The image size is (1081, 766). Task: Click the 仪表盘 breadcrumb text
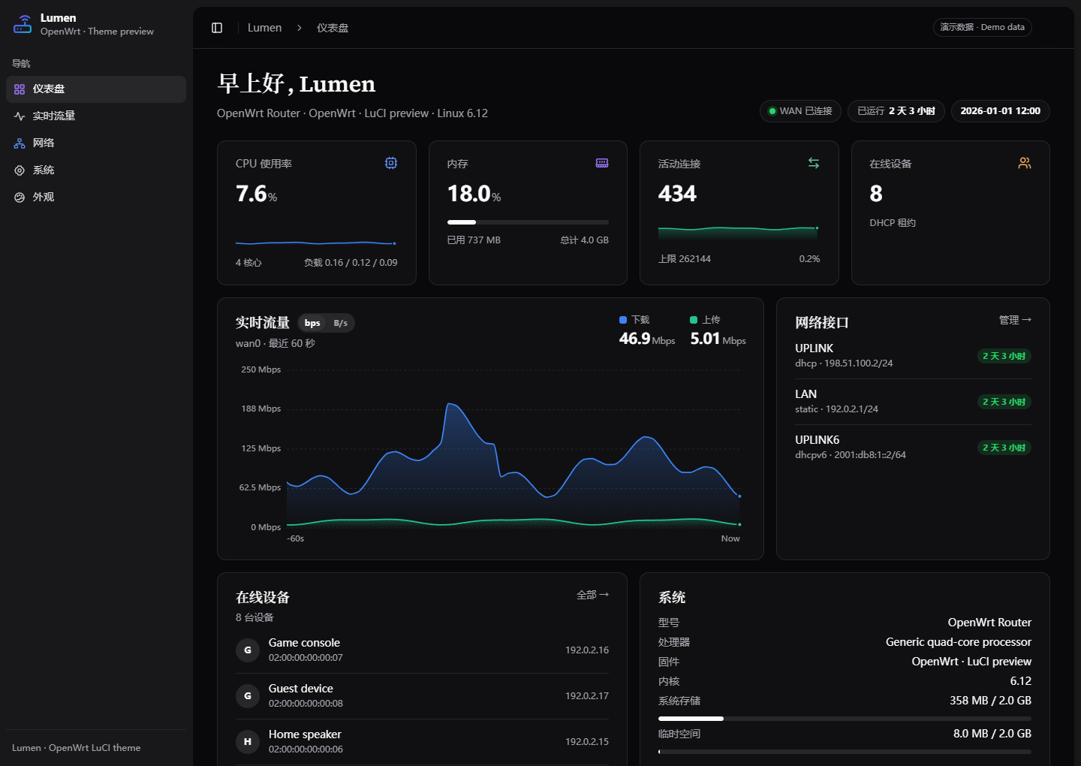tap(333, 28)
